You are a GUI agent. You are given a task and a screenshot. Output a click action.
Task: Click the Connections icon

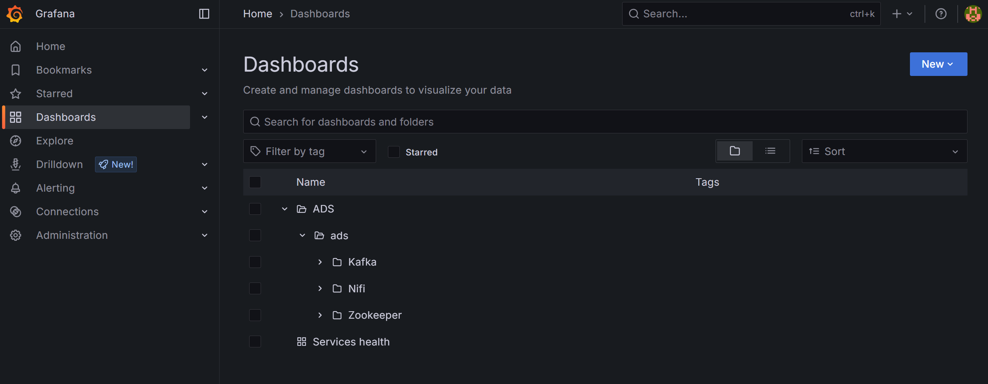pos(16,212)
